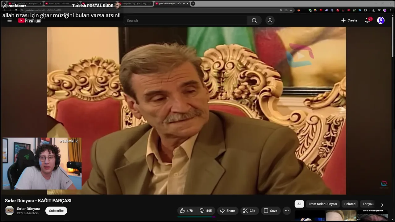Screen dimensions: 395x222
Task: Create a Clip of this video
Action: (249, 211)
